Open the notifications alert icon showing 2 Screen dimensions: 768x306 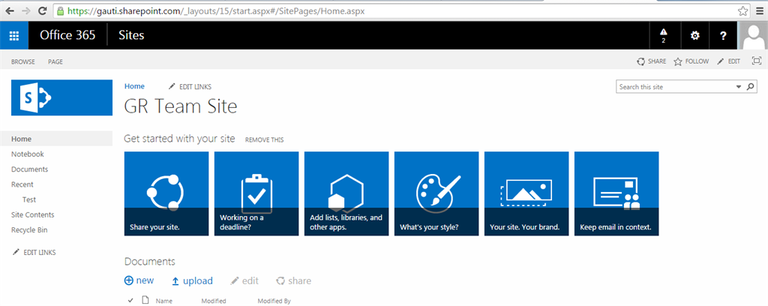click(x=664, y=35)
